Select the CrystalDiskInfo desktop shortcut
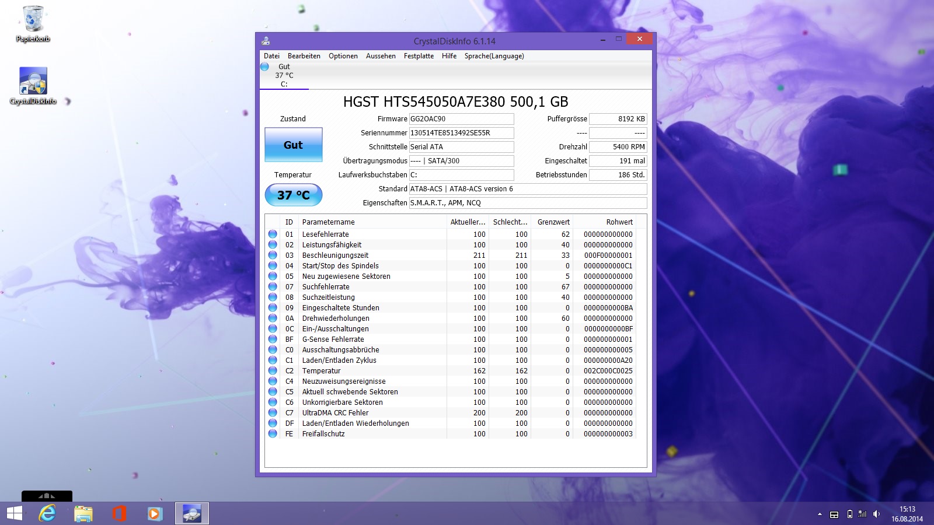This screenshot has height=525, width=934. (33, 86)
